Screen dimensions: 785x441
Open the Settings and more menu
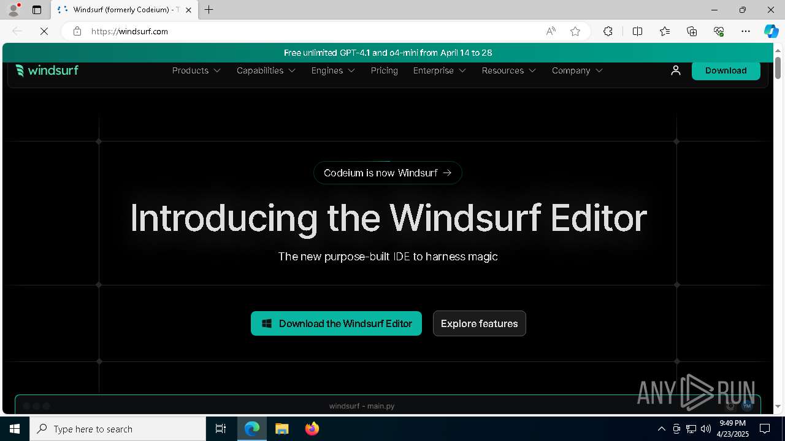tap(746, 31)
